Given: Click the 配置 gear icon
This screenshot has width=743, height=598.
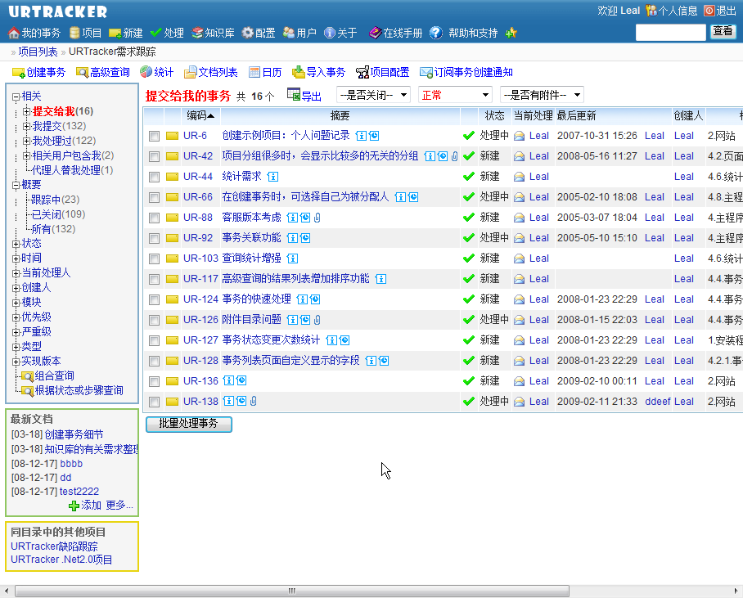Looking at the screenshot, I should tap(247, 33).
